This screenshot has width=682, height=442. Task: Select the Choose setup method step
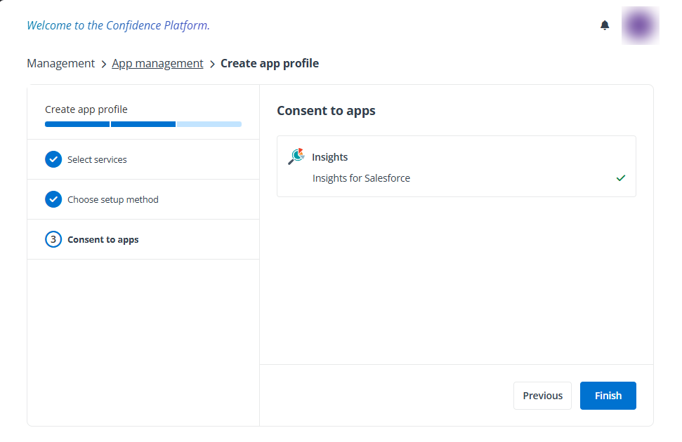pyautogui.click(x=113, y=199)
